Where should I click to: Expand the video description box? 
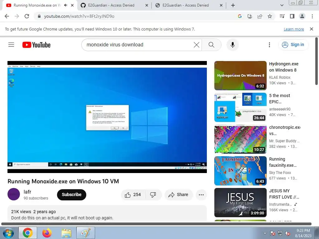(107, 213)
